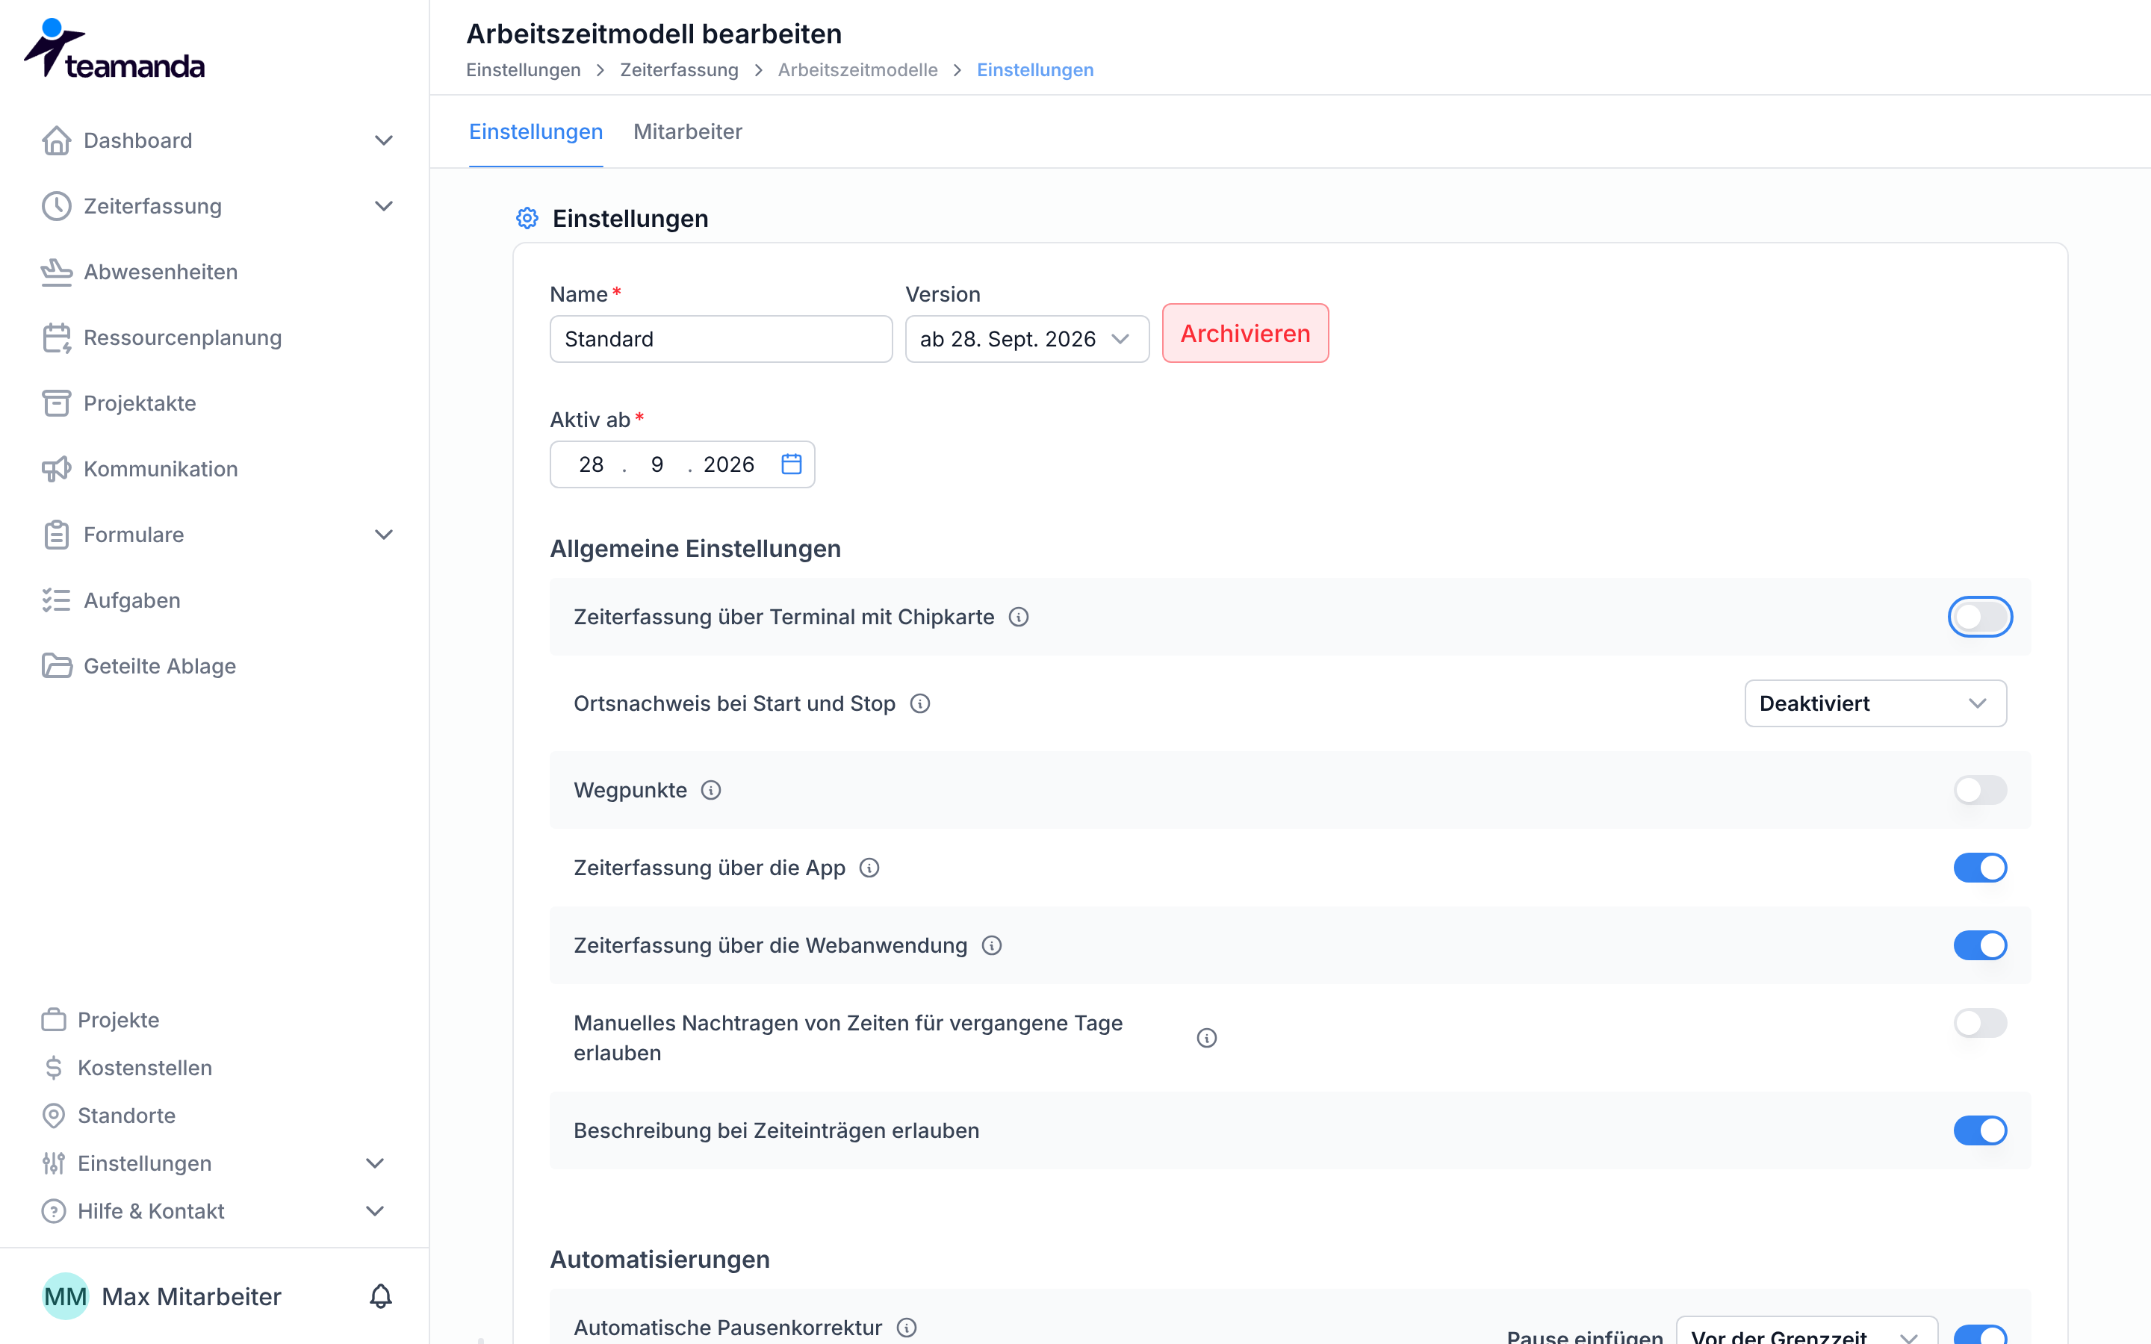Show info for Terminal mit Chipkarte
2151x1344 pixels.
(1019, 617)
